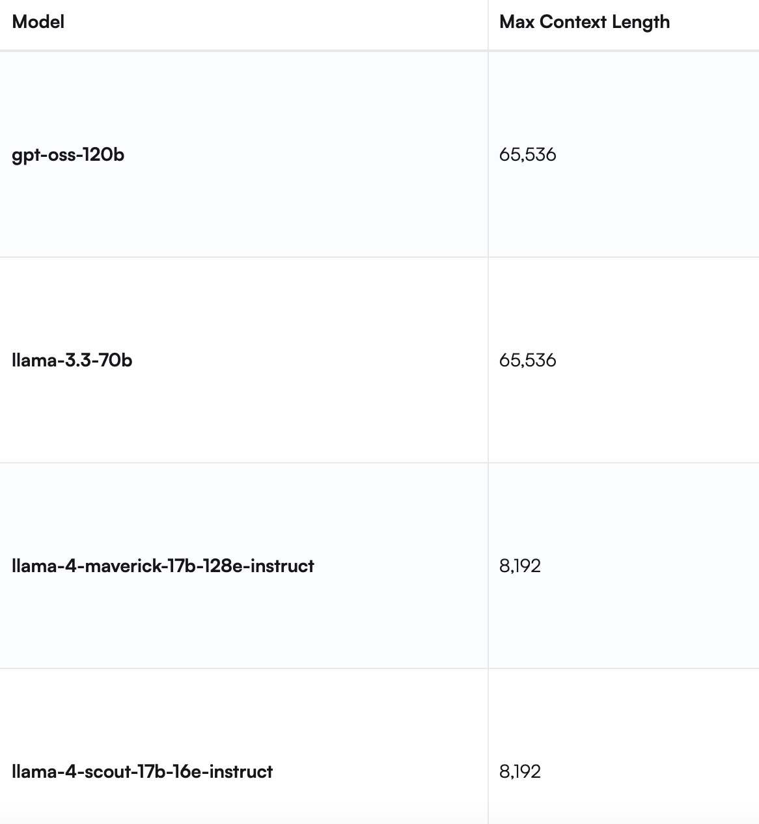
Task: Click llama-4-maverick-17b-128e-instruct model name
Action: 163,566
